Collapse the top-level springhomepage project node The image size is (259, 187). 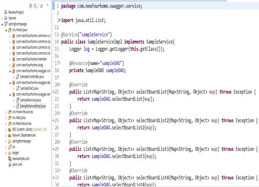pyautogui.click(x=2, y=24)
